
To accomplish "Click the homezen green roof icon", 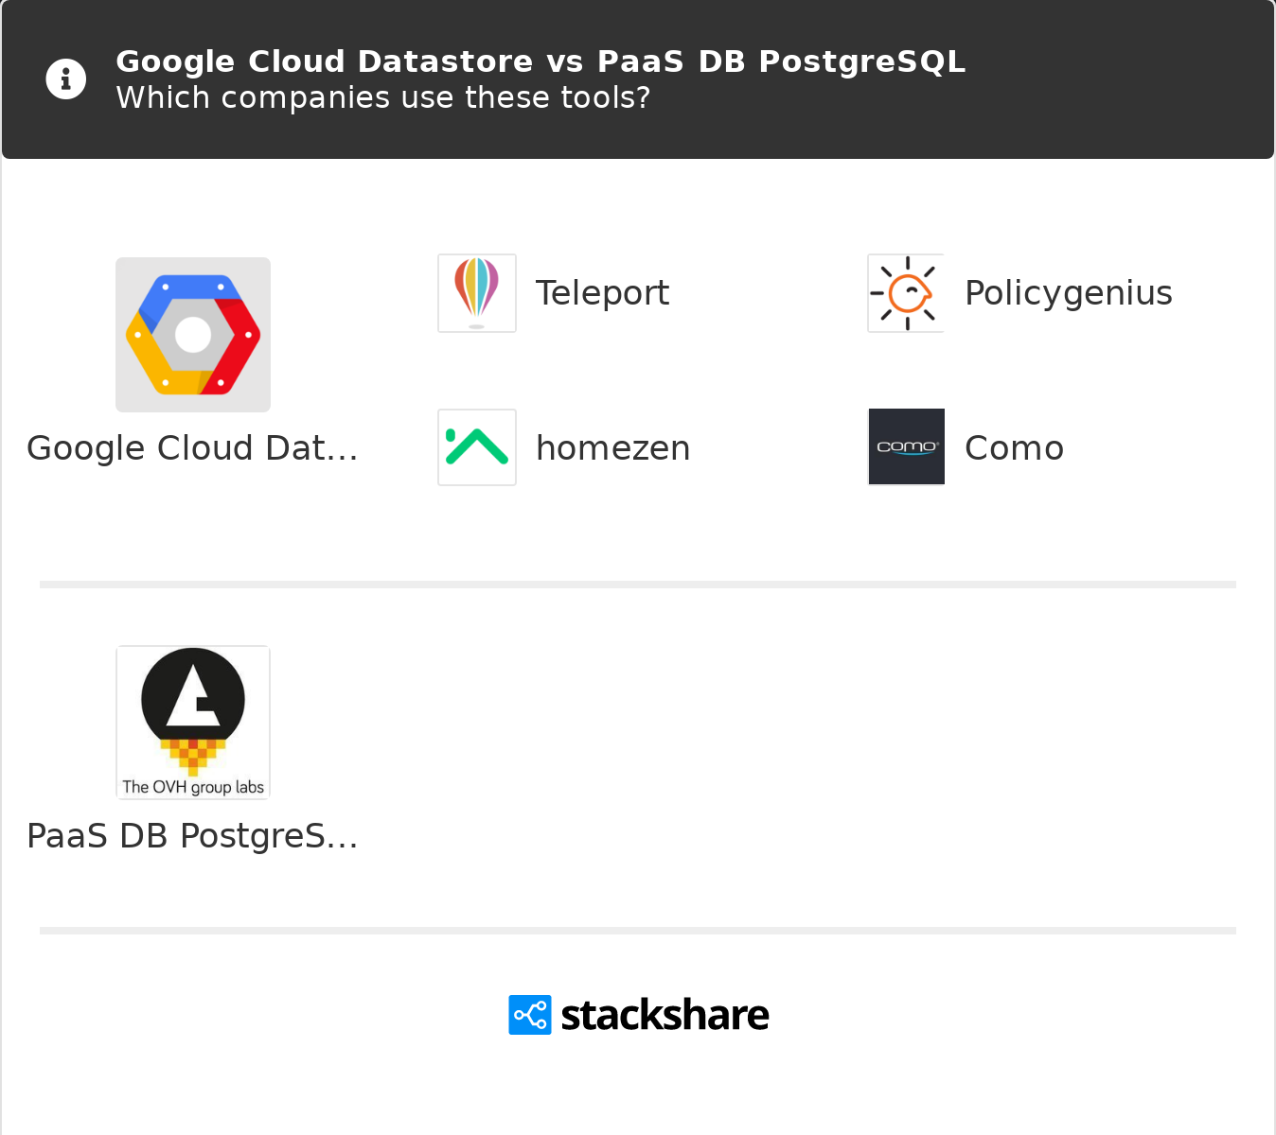I will pos(477,447).
